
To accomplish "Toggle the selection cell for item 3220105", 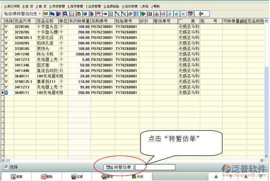I will point(6,27).
